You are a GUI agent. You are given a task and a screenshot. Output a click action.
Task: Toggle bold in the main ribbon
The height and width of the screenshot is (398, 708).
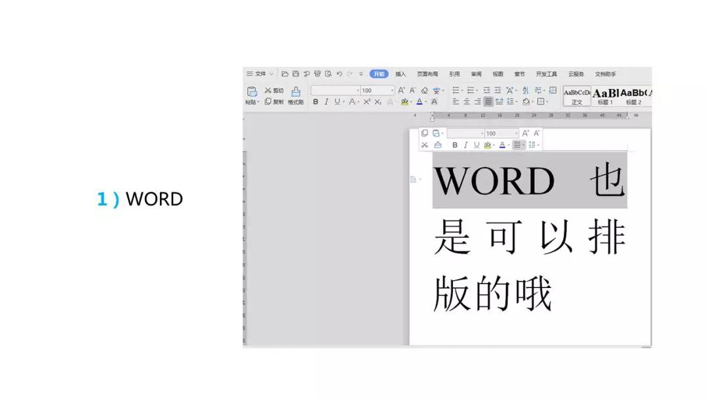tap(315, 102)
